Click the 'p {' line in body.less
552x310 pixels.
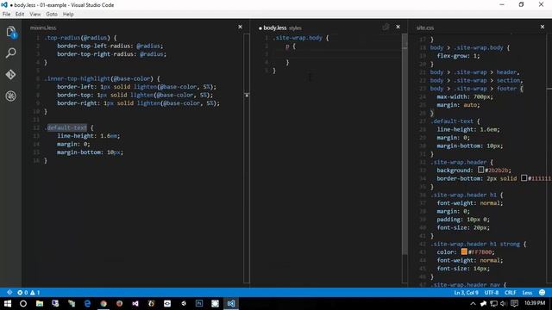click(x=291, y=46)
